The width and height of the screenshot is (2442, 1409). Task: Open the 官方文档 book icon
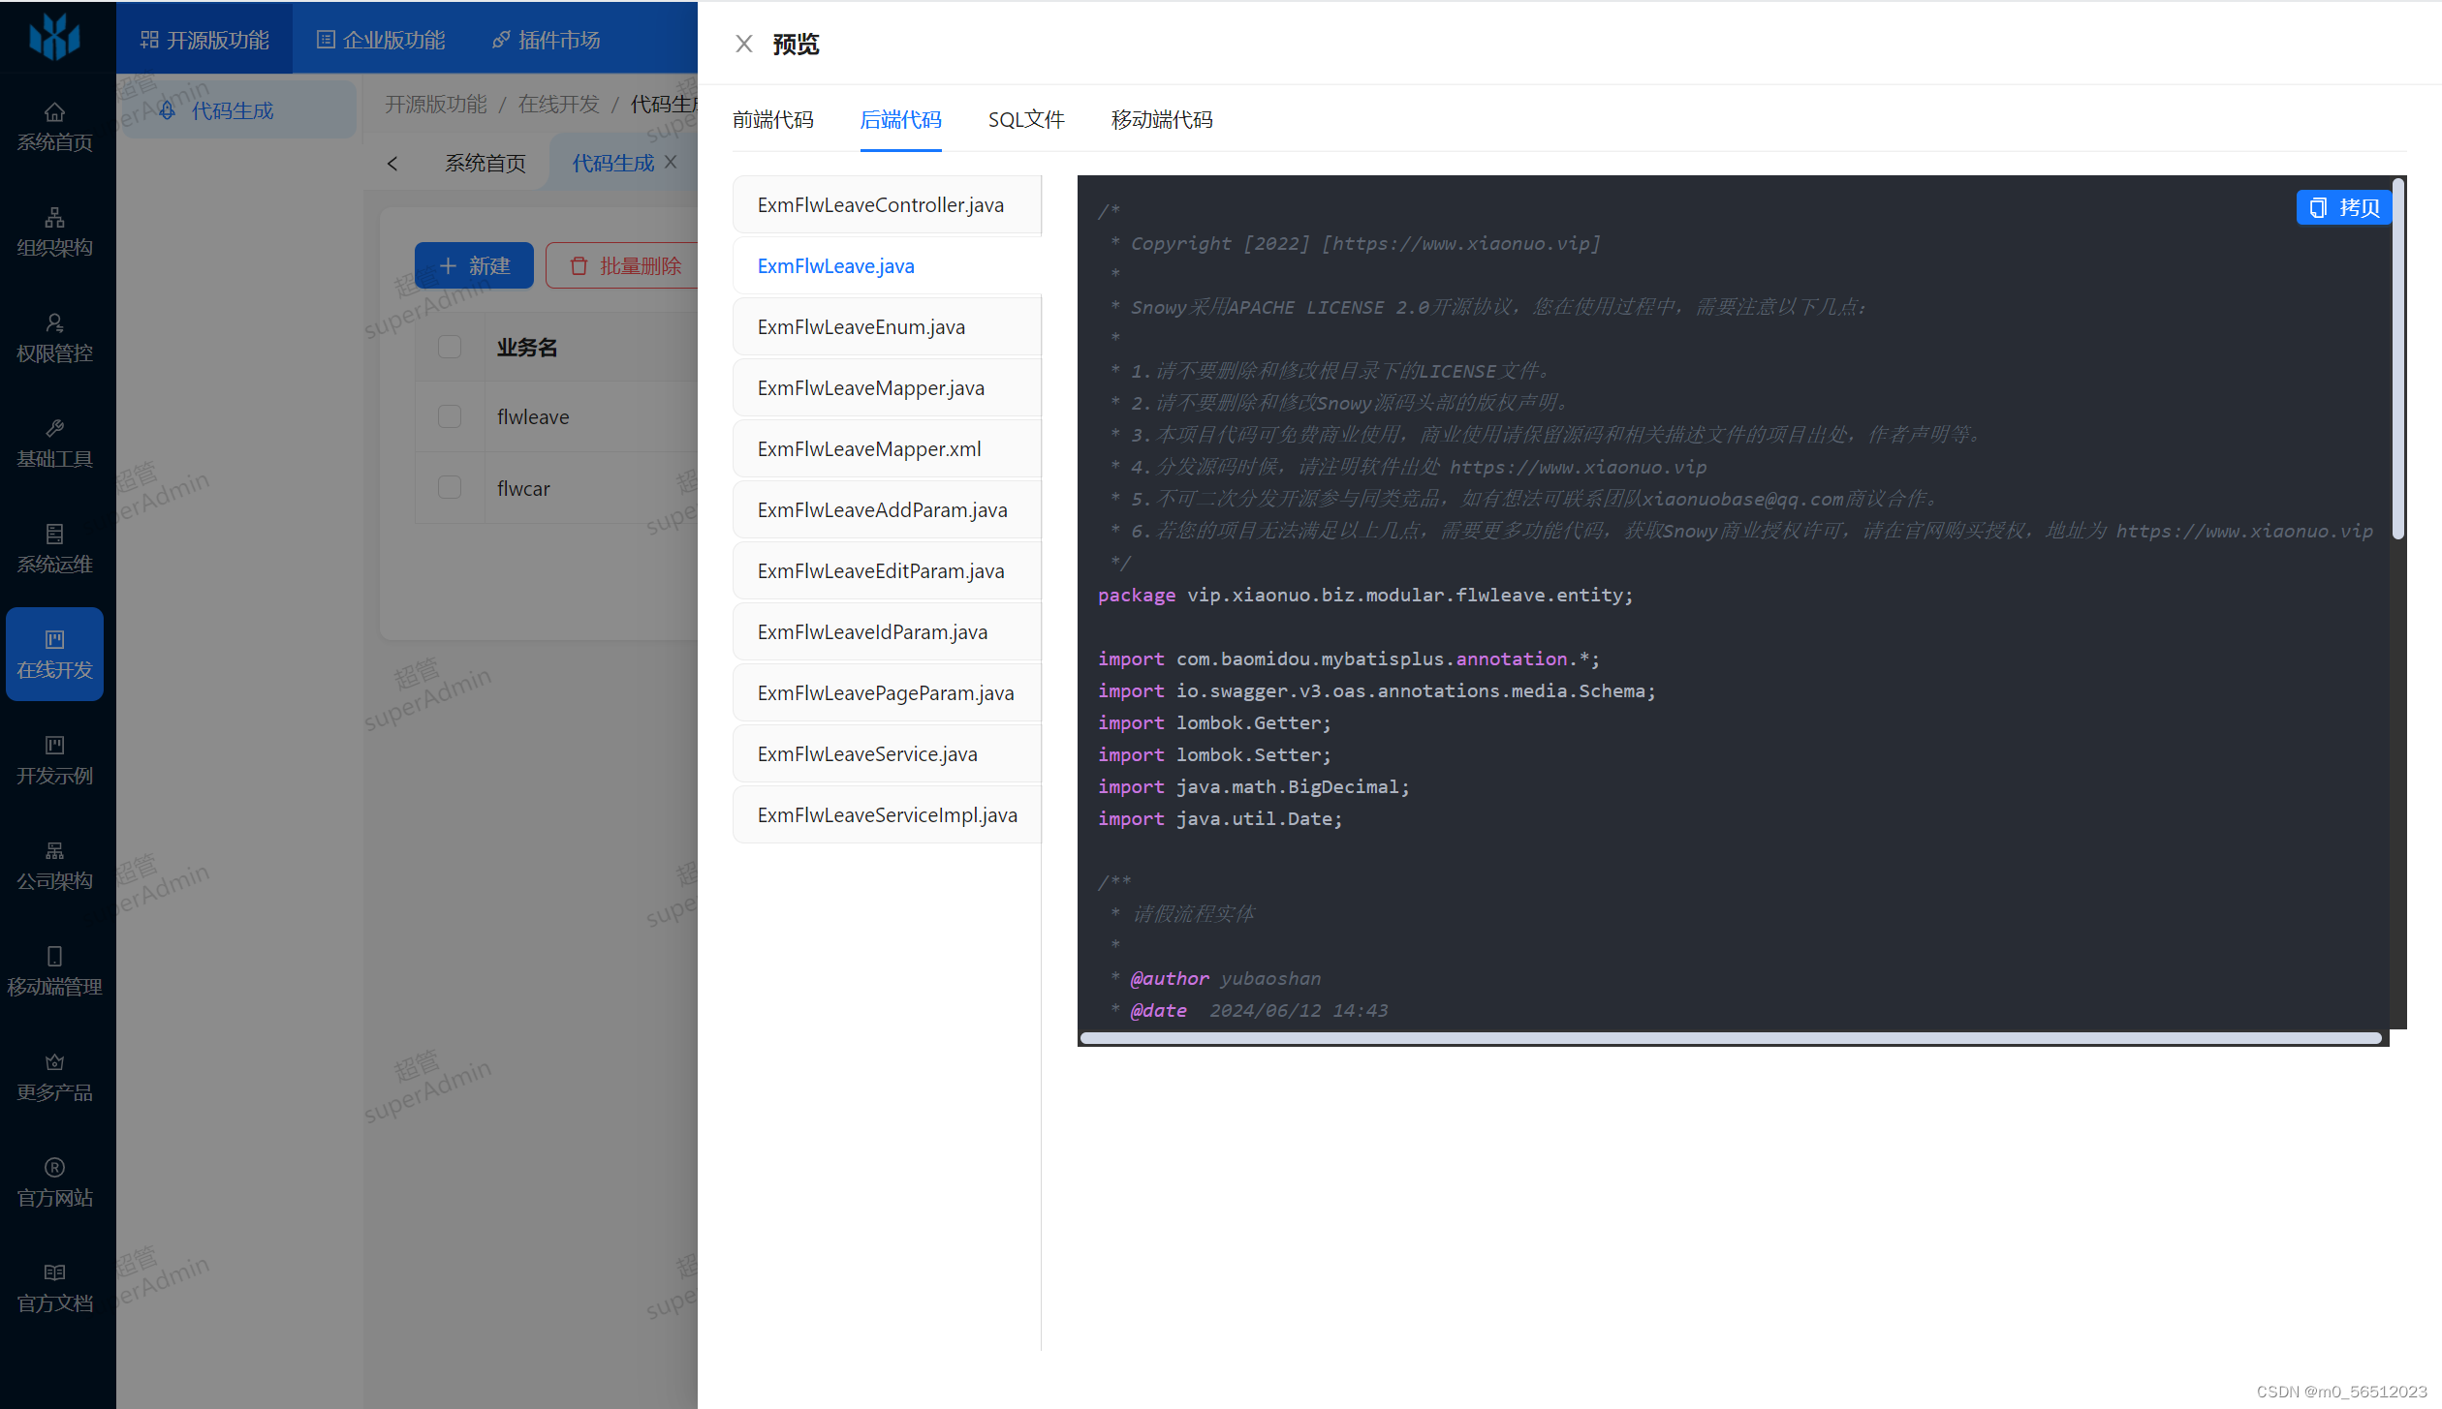54,1272
